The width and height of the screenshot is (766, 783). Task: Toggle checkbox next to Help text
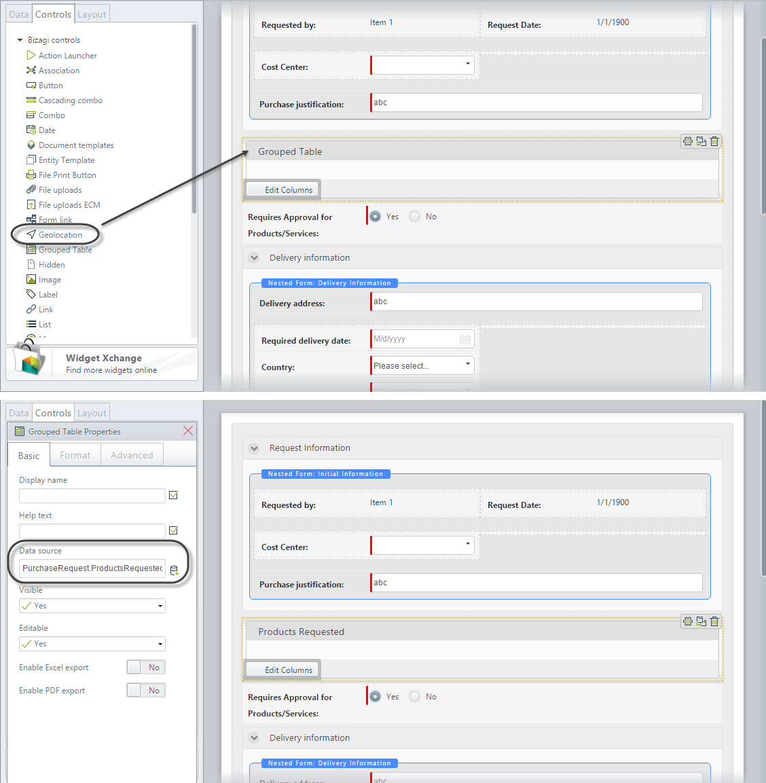click(x=173, y=530)
